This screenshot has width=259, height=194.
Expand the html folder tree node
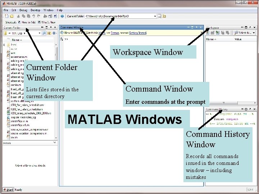[4, 45]
